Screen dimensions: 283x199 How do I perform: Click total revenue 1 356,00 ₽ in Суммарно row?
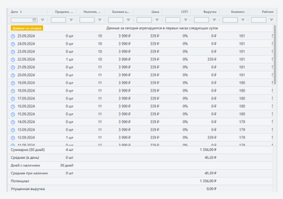pos(208,150)
